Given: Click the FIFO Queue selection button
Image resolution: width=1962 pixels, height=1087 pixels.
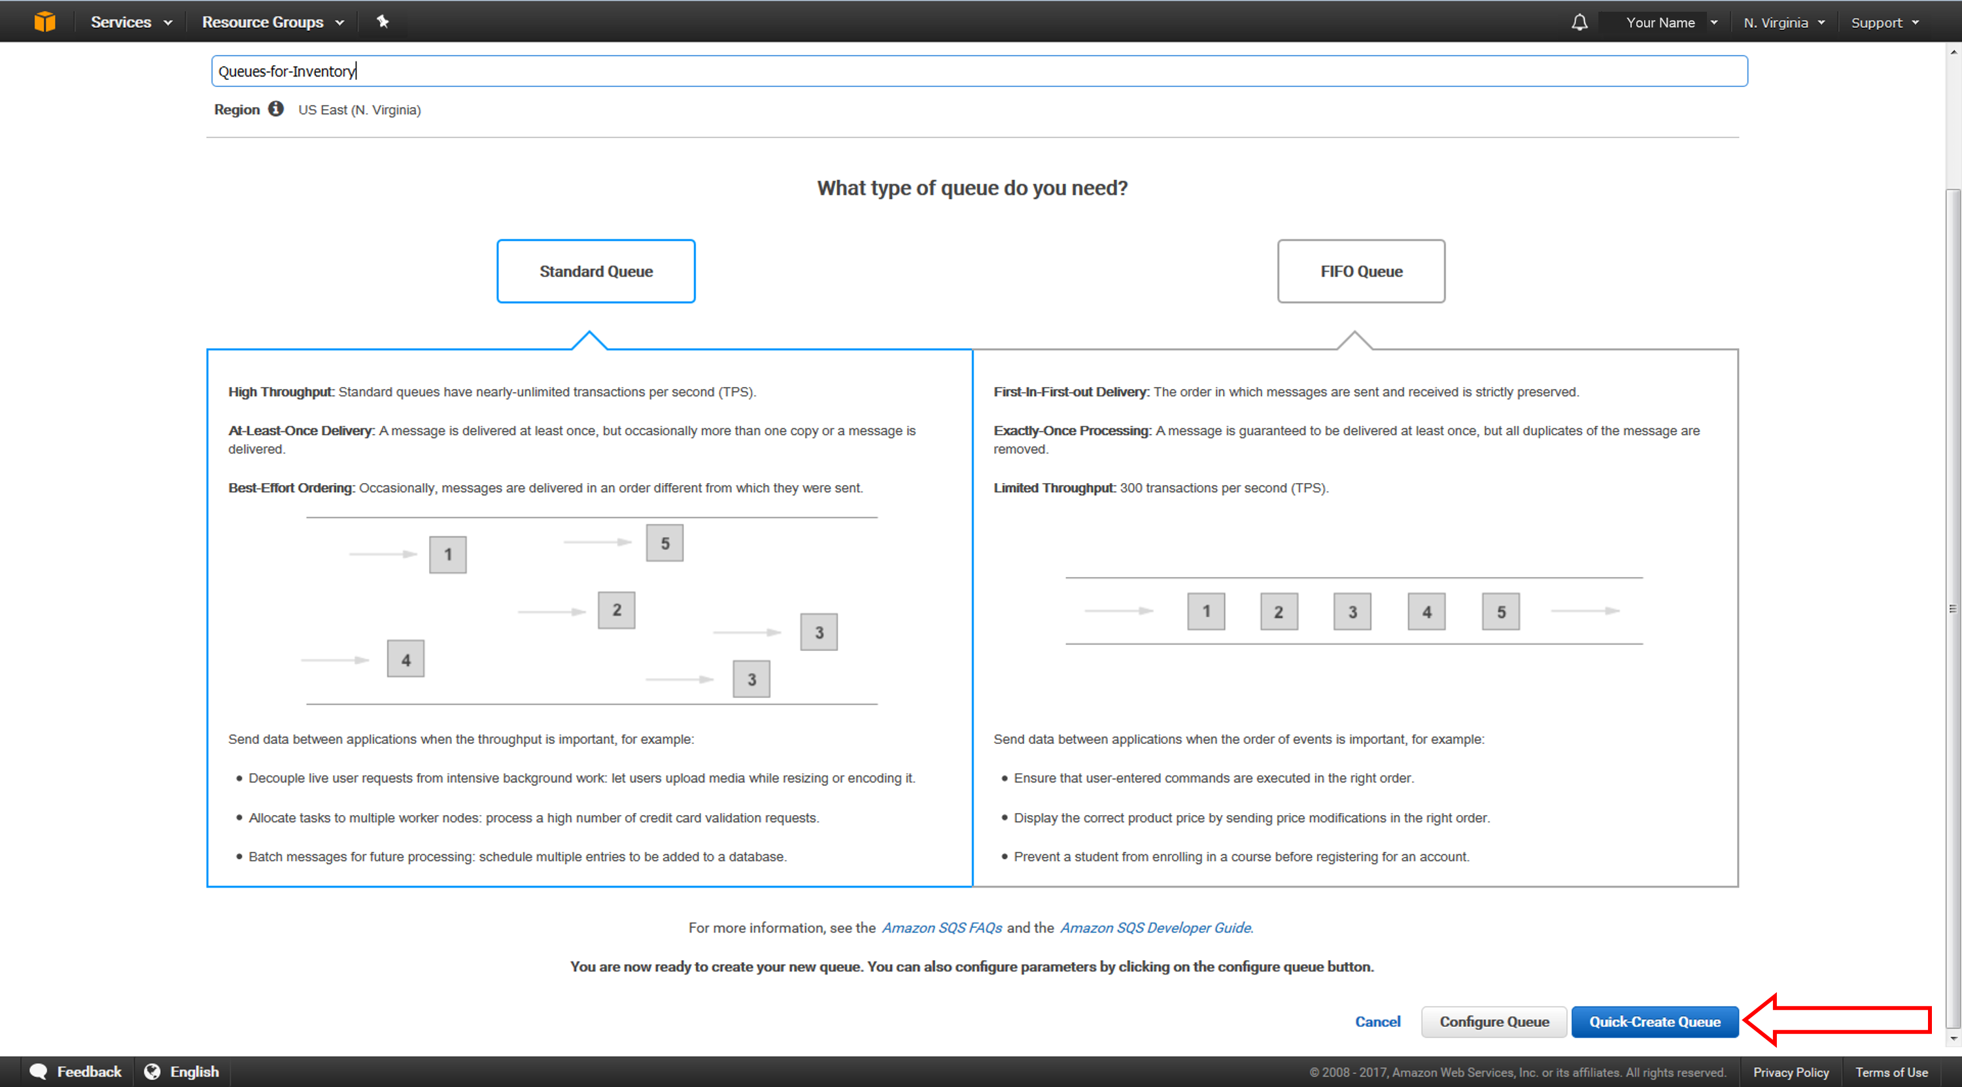Looking at the screenshot, I should pyautogui.click(x=1361, y=271).
